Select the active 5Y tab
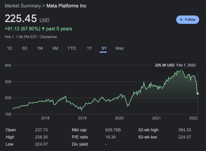This screenshot has width=206, height=151. pyautogui.click(x=104, y=48)
